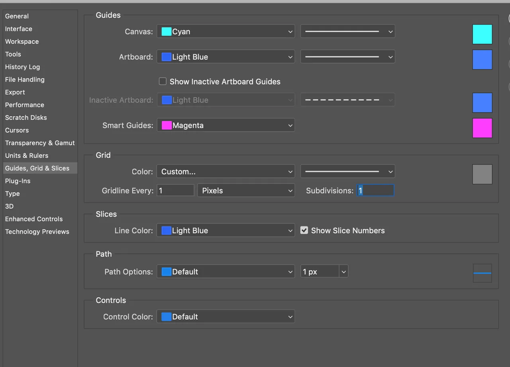Click the Subdivisions input field

(375, 191)
